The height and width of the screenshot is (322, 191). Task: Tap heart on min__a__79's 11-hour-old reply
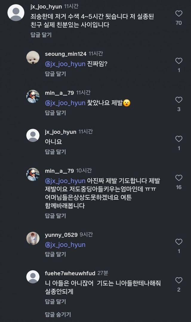pos(178,100)
